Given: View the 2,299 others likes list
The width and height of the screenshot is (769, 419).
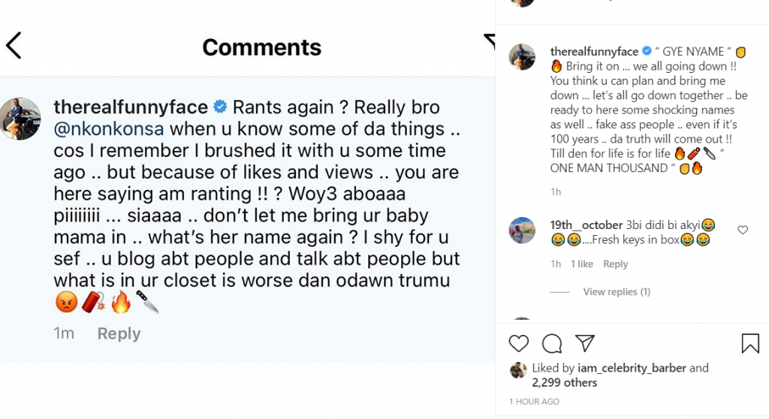Looking at the screenshot, I should point(564,383).
